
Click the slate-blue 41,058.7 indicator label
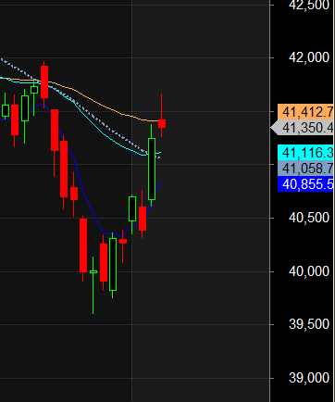pos(305,169)
